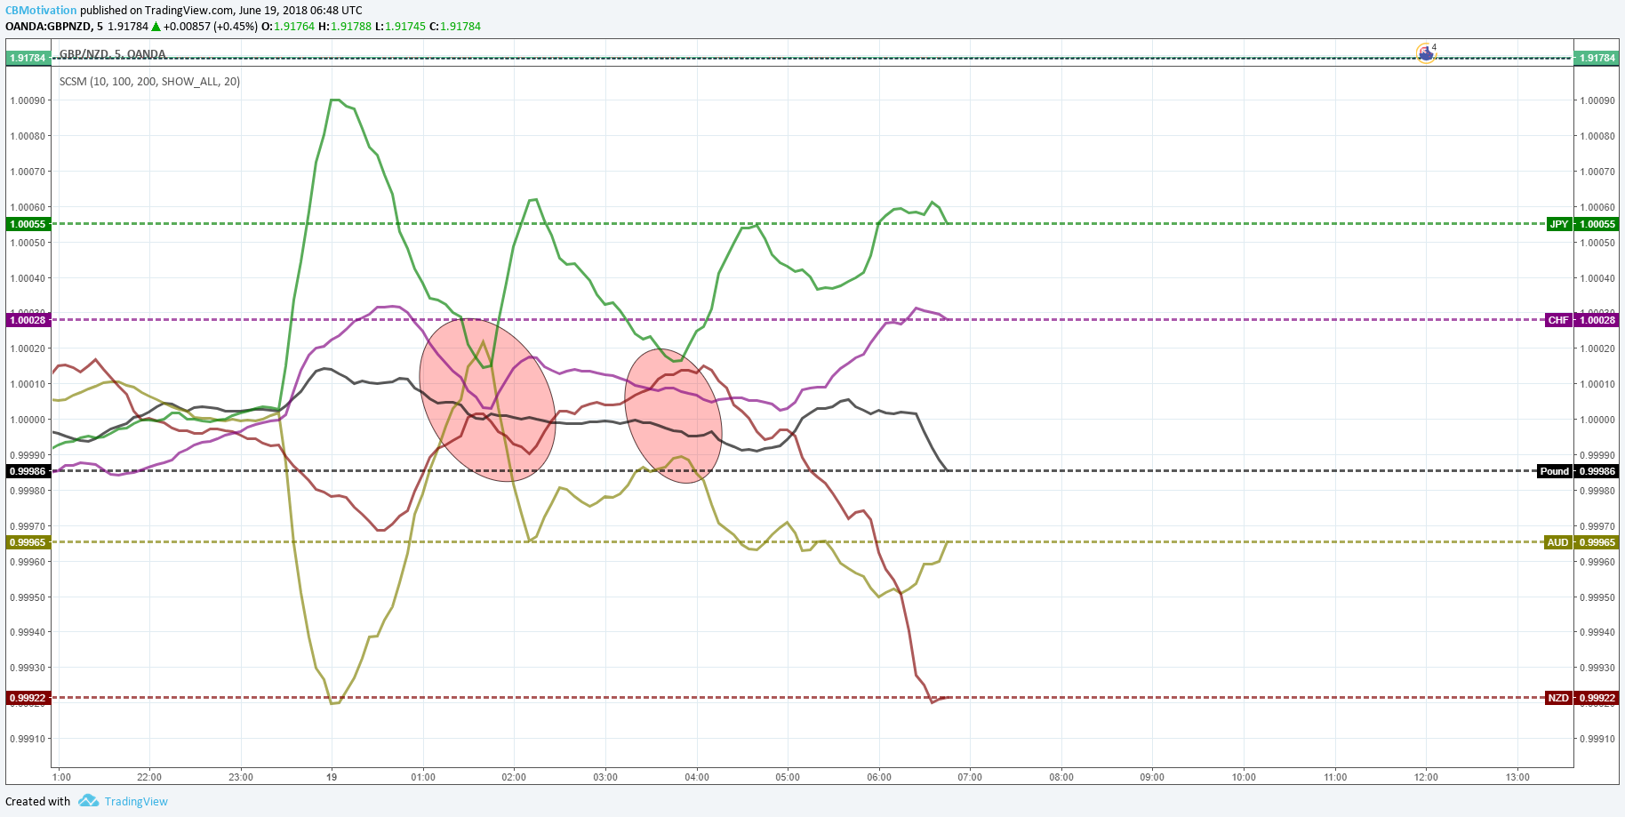Click the 11:00 time axis label
The image size is (1625, 817).
1335,777
